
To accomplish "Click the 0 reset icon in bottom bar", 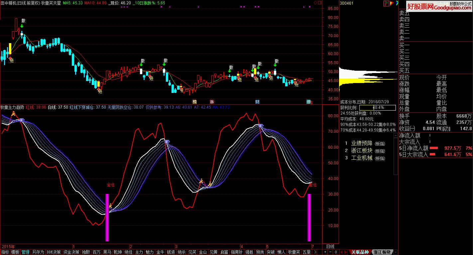I will [x=336, y=252].
